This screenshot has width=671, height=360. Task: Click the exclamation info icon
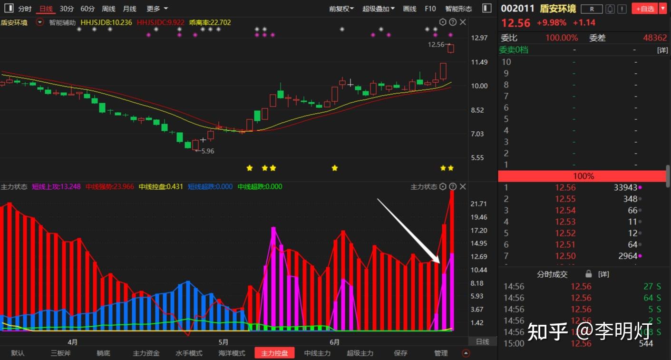tap(622, 9)
